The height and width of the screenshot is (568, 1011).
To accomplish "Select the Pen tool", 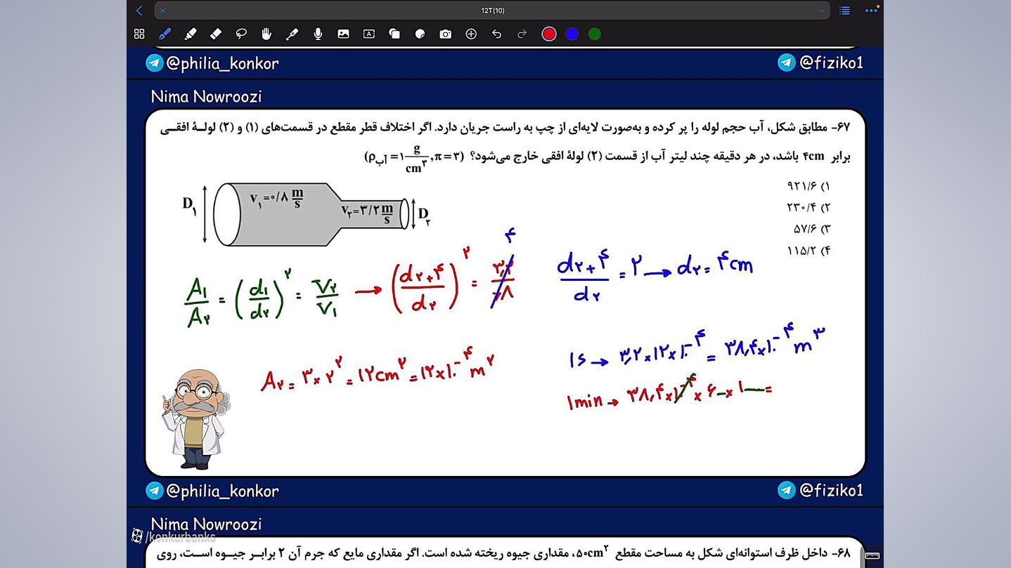I will pos(165,34).
